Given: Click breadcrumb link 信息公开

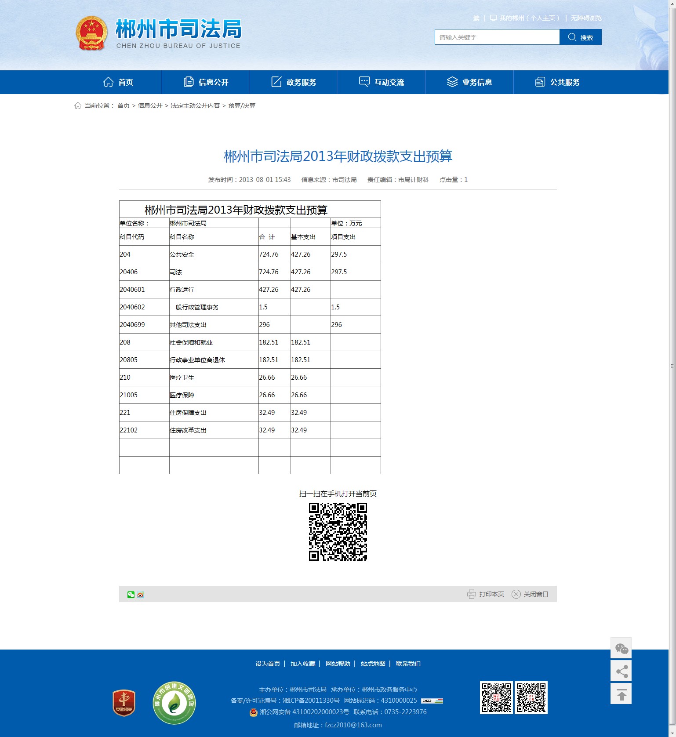Looking at the screenshot, I should 150,105.
